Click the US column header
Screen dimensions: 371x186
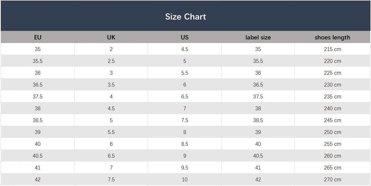click(185, 37)
